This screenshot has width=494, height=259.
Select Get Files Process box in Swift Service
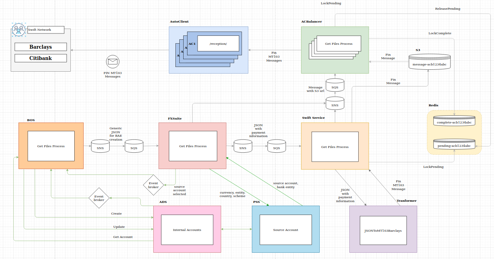pyautogui.click(x=335, y=147)
